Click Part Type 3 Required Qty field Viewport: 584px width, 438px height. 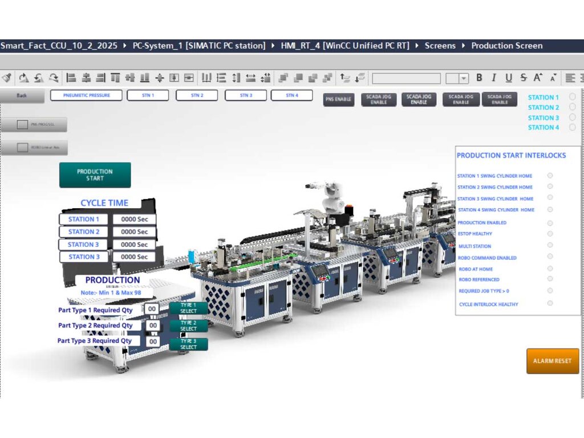(153, 342)
